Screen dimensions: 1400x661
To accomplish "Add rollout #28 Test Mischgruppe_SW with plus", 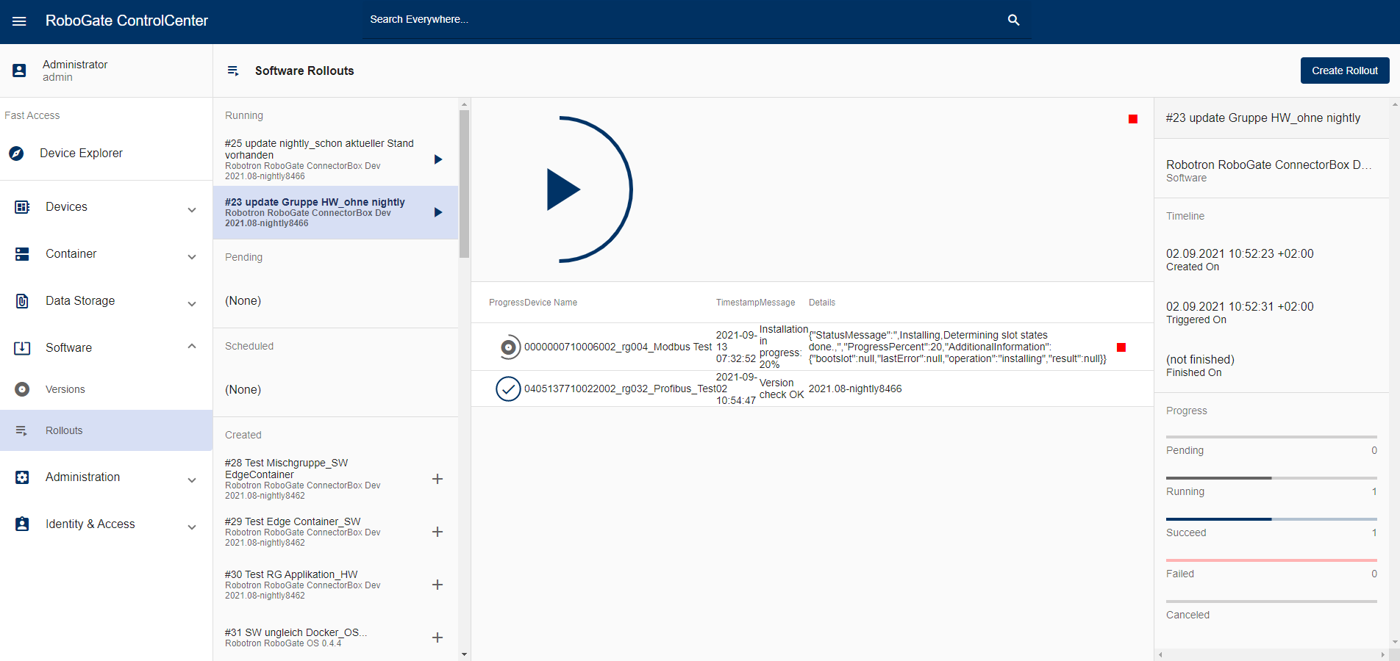I will (x=438, y=479).
